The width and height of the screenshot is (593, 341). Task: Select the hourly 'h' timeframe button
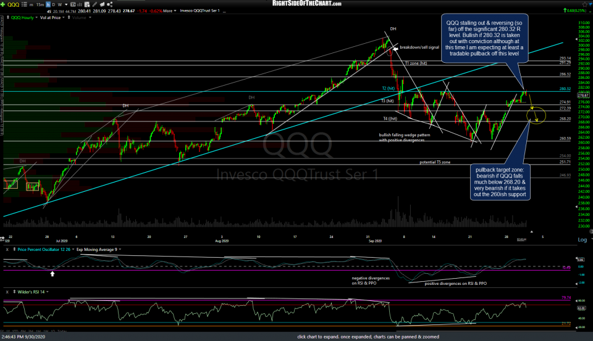(x=48, y=4)
